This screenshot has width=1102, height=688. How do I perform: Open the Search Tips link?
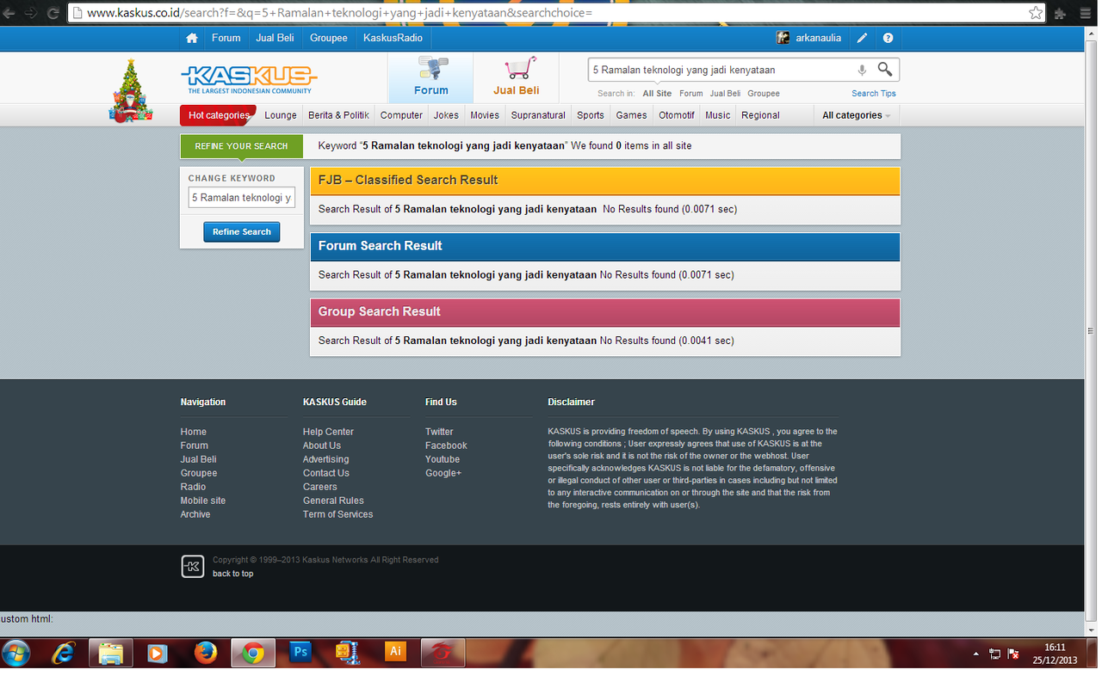(874, 94)
